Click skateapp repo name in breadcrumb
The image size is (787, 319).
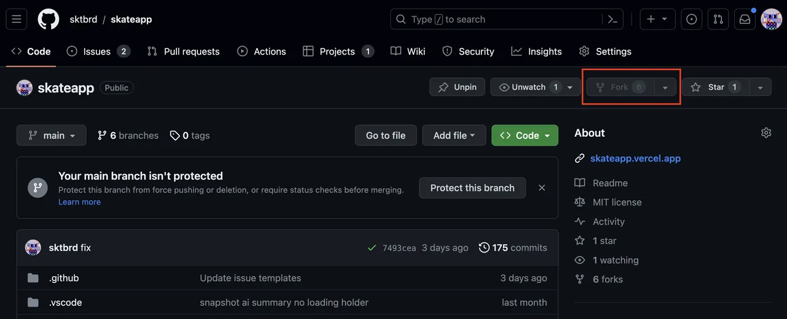pyautogui.click(x=131, y=19)
